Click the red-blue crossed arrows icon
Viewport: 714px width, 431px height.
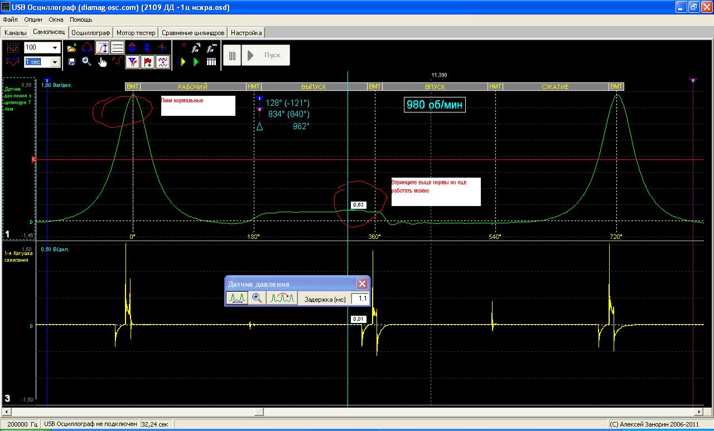click(162, 48)
